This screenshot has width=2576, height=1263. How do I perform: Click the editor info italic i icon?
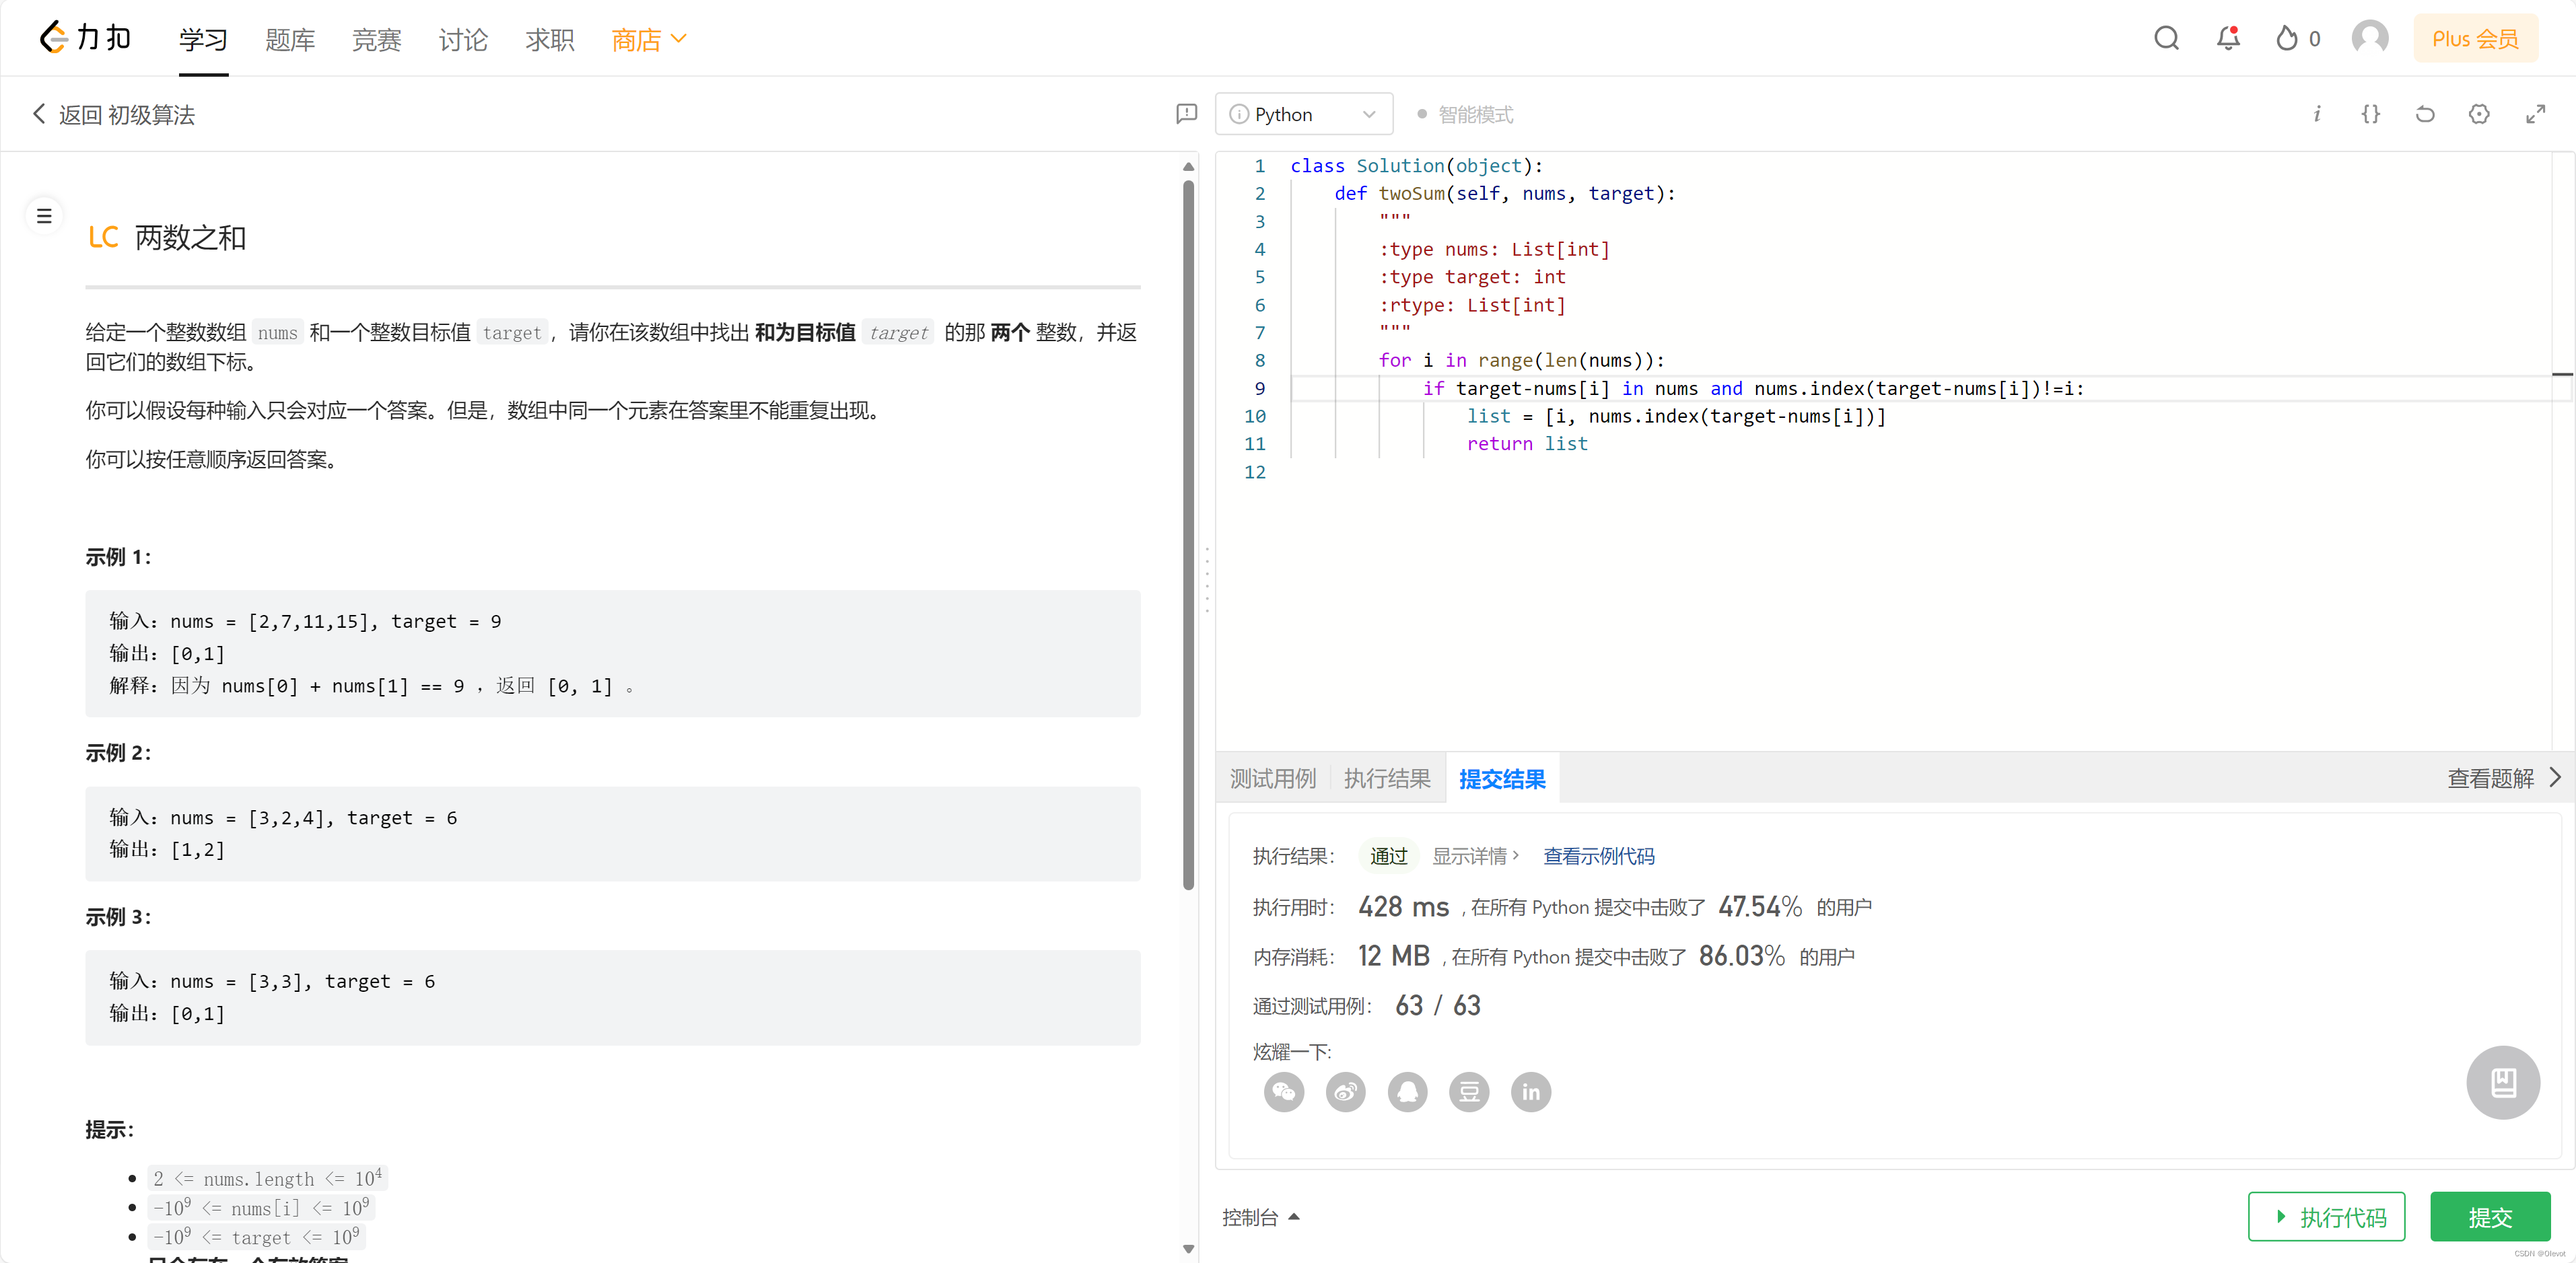2316,114
